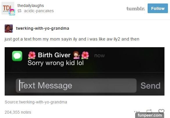The height and width of the screenshot is (118, 170).
Task: Tap the Birth Giver contact name
Action: pyautogui.click(x=54, y=55)
